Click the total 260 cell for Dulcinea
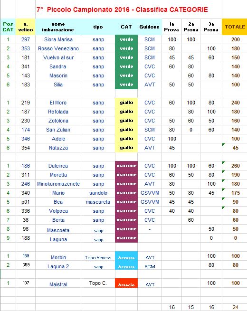This screenshot has height=311, width=247. coord(235,166)
